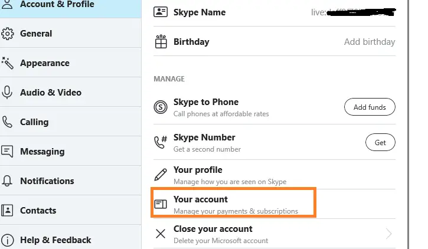The image size is (428, 249).
Task: Click the Get button for Skype Number
Action: (380, 142)
